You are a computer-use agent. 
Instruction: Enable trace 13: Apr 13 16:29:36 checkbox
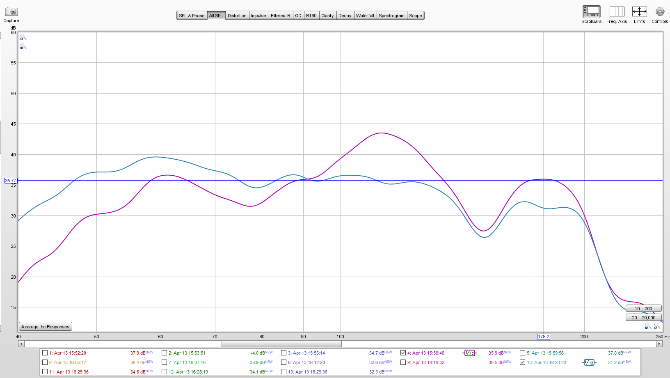284,372
